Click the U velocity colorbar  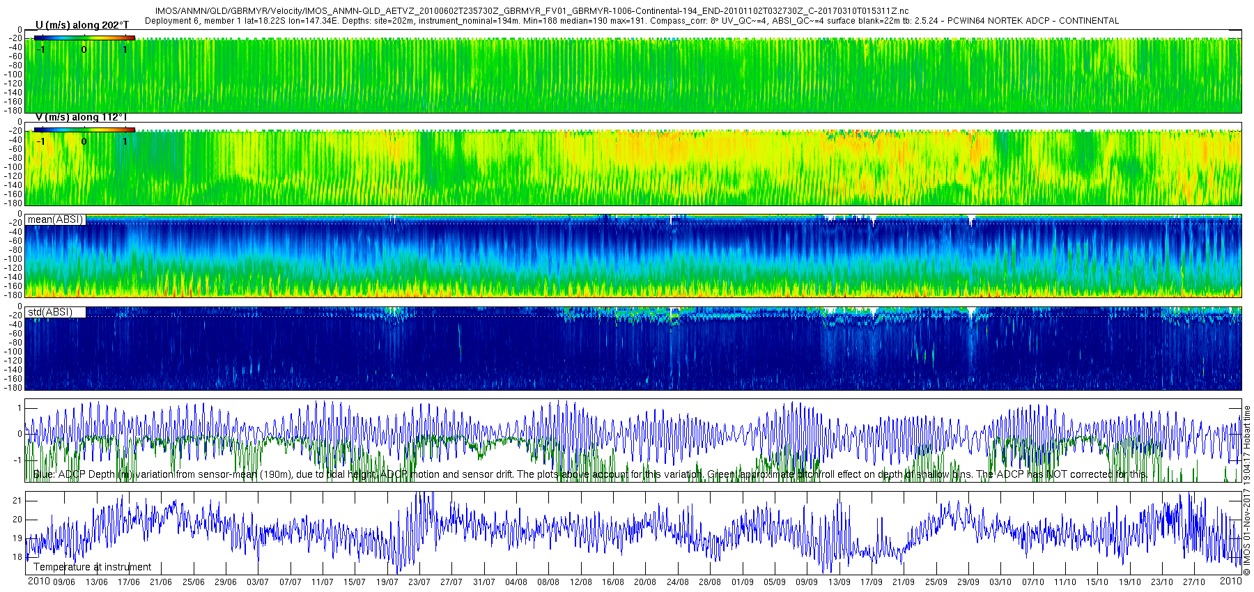pyautogui.click(x=84, y=38)
